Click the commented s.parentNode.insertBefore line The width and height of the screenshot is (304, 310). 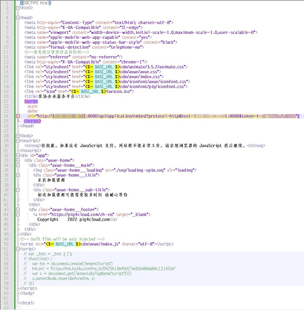point(59,279)
